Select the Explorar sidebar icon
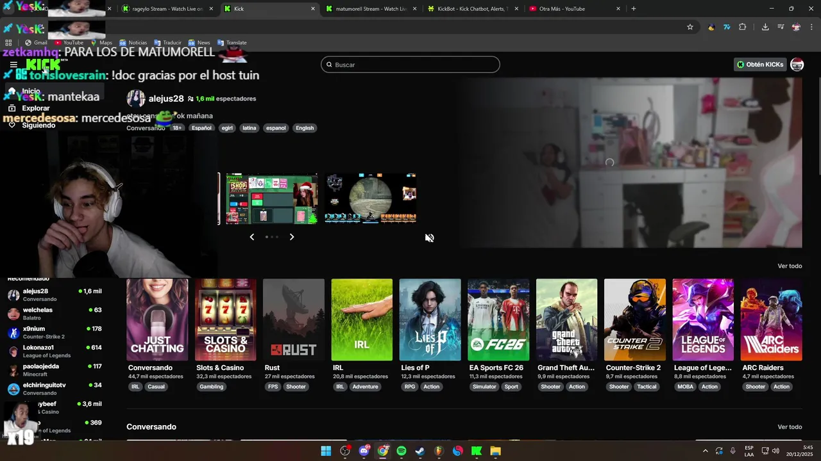 pos(12,108)
